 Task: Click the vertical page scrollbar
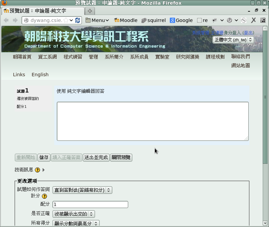[265, 133]
